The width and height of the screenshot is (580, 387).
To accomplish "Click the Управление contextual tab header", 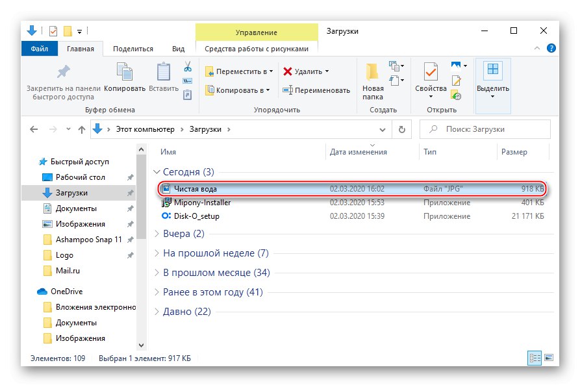I will pyautogui.click(x=257, y=32).
